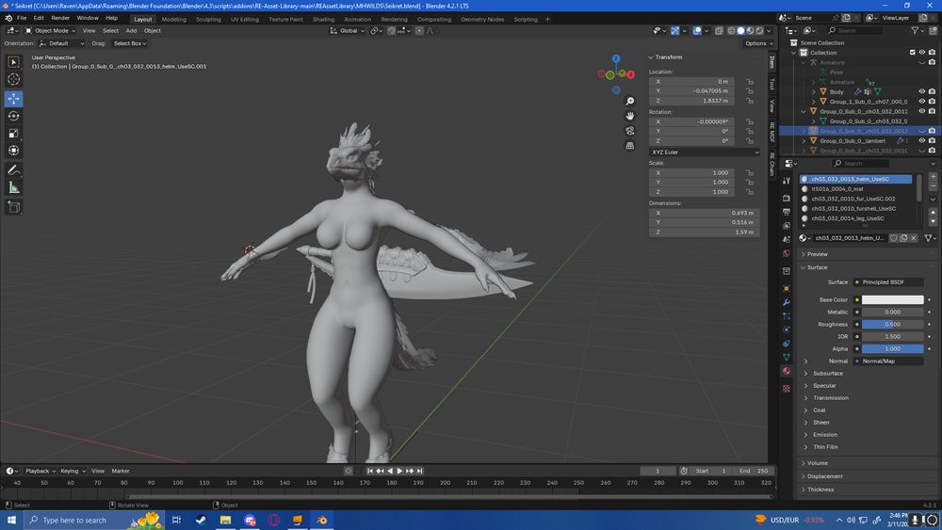Activate the Scale tool
This screenshot has height=530, width=942.
[14, 133]
